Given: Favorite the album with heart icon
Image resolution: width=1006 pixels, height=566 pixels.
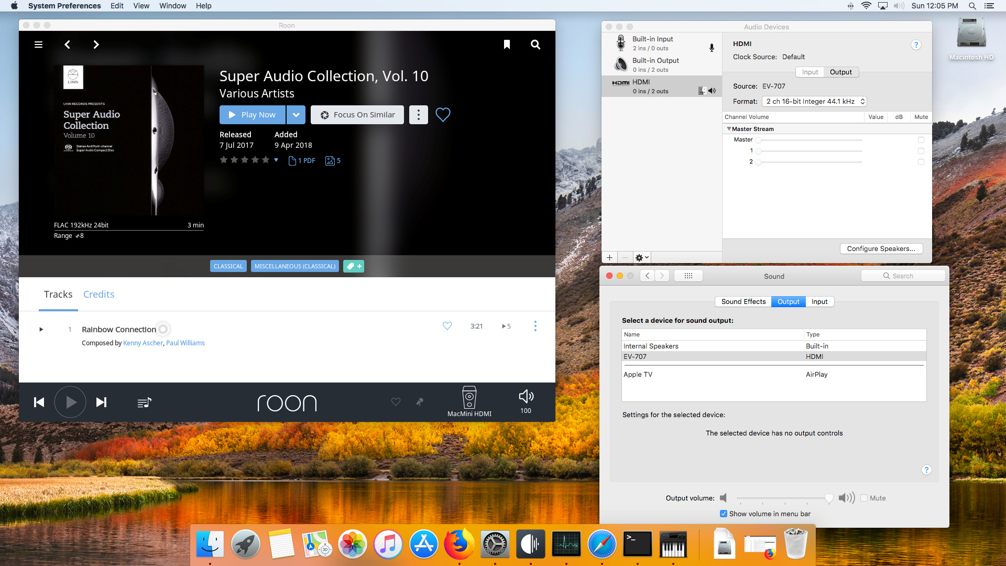Looking at the screenshot, I should tap(443, 114).
